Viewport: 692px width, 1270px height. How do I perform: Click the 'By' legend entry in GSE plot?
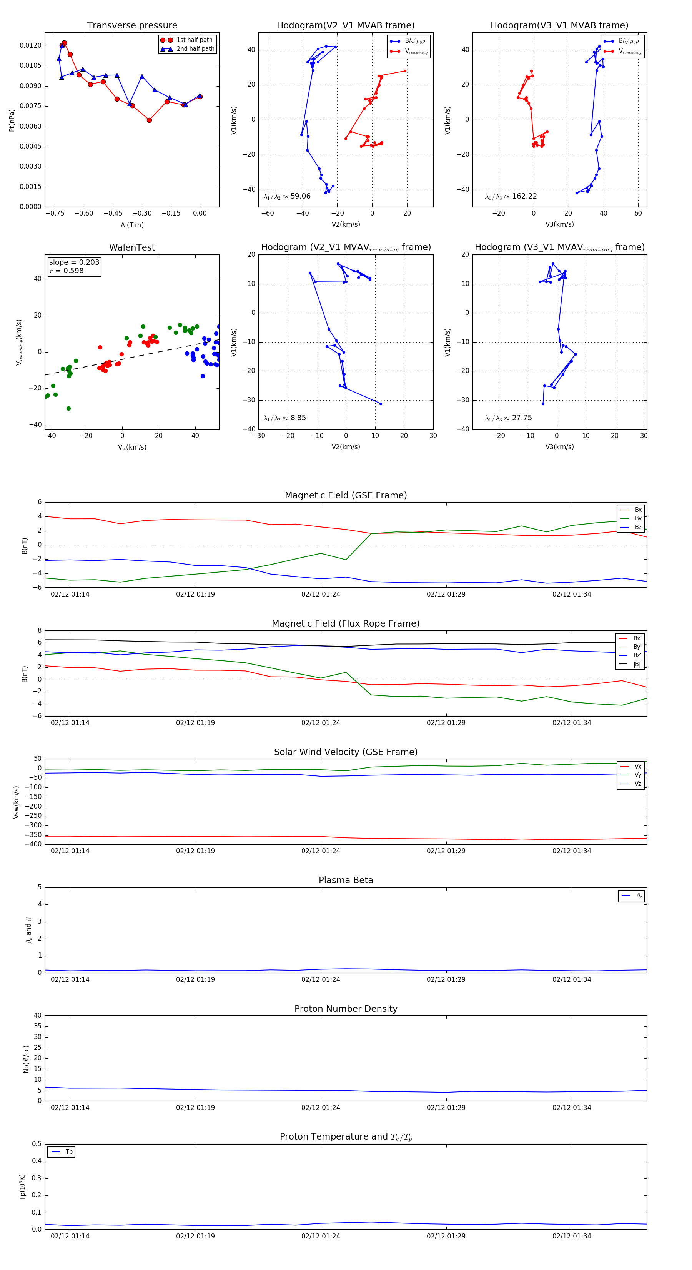click(x=631, y=518)
